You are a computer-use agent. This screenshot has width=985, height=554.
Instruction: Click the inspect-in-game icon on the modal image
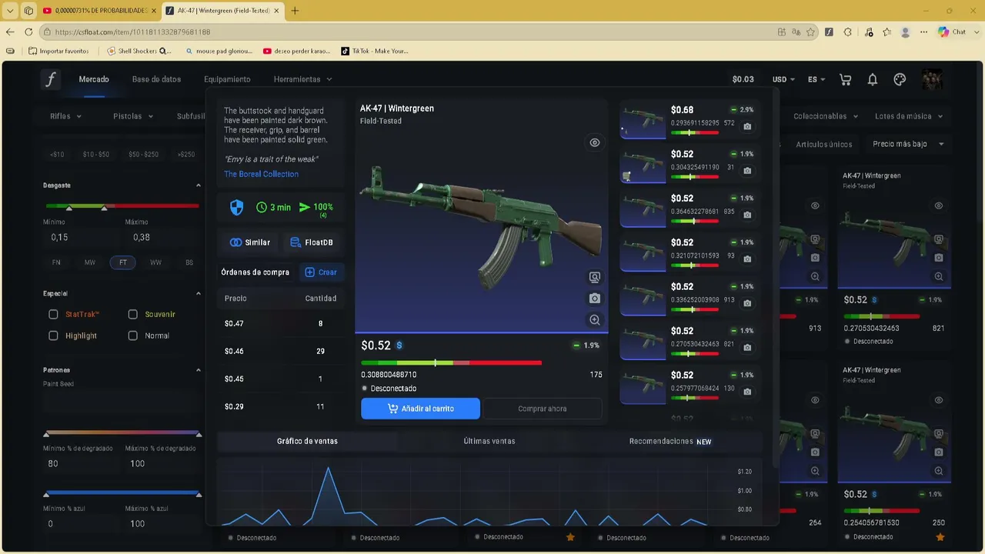[x=594, y=277]
